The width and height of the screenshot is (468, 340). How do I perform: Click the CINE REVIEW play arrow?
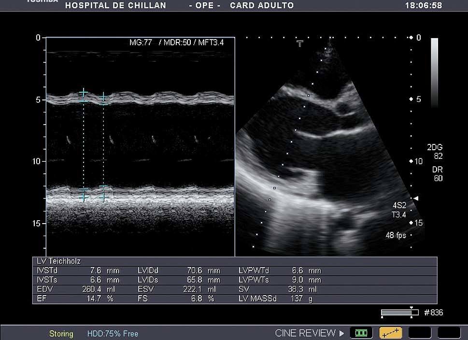[342, 333]
